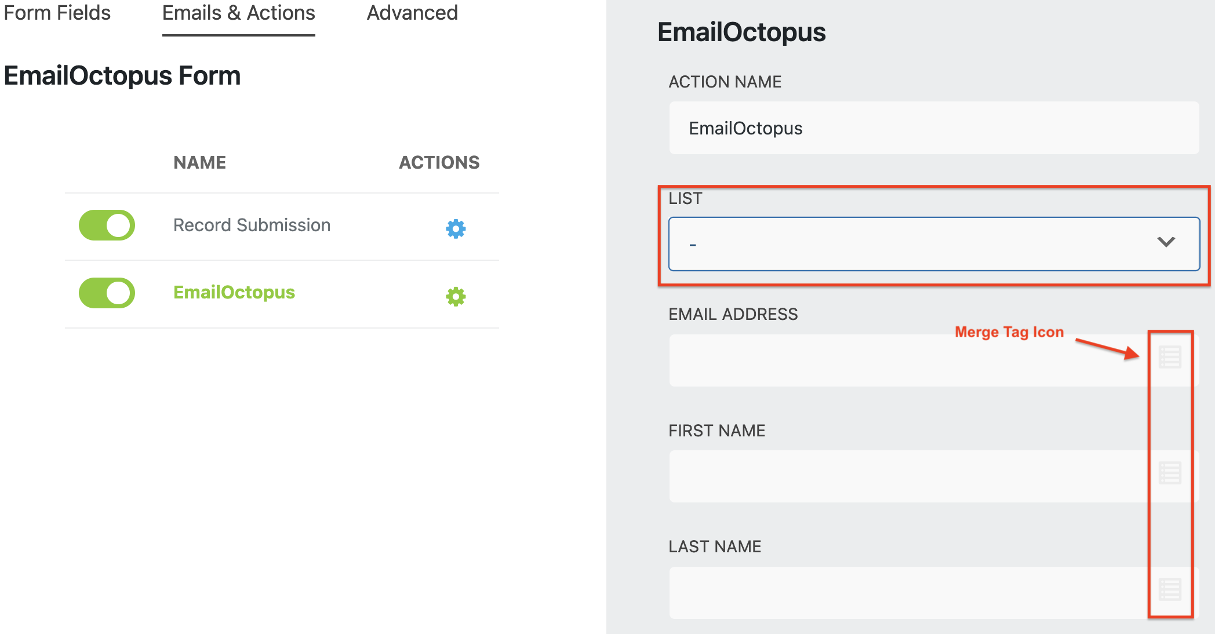1215x634 pixels.
Task: Open the settings gear for Record Submission
Action: coord(456,229)
